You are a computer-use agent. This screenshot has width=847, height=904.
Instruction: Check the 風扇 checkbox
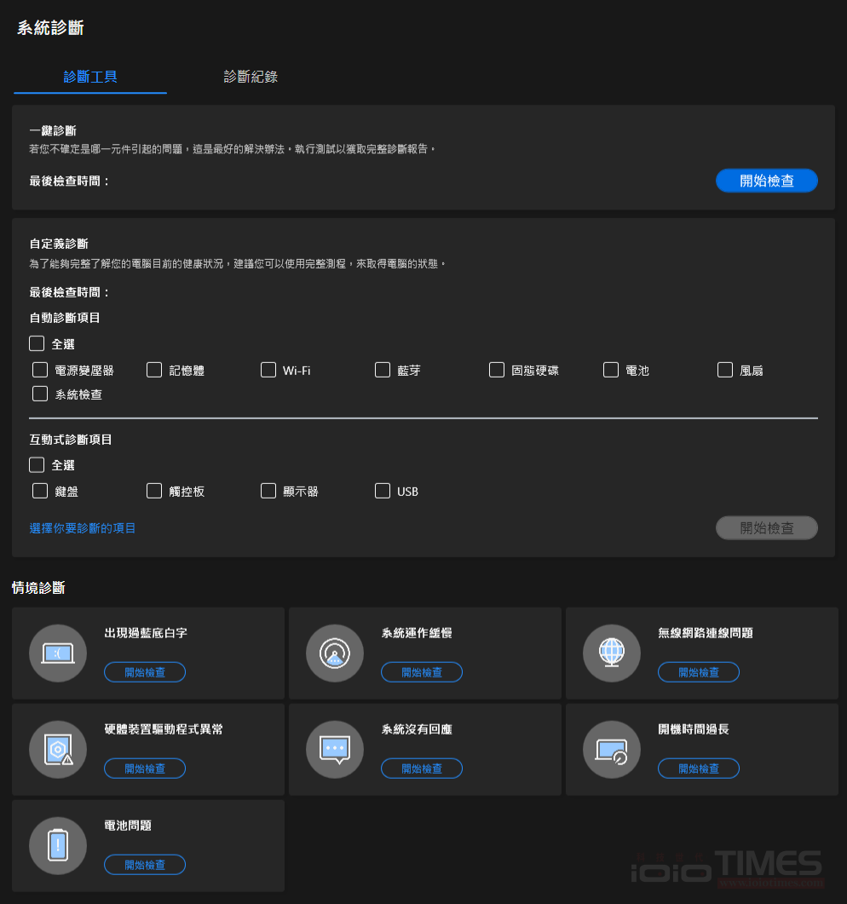coord(725,370)
